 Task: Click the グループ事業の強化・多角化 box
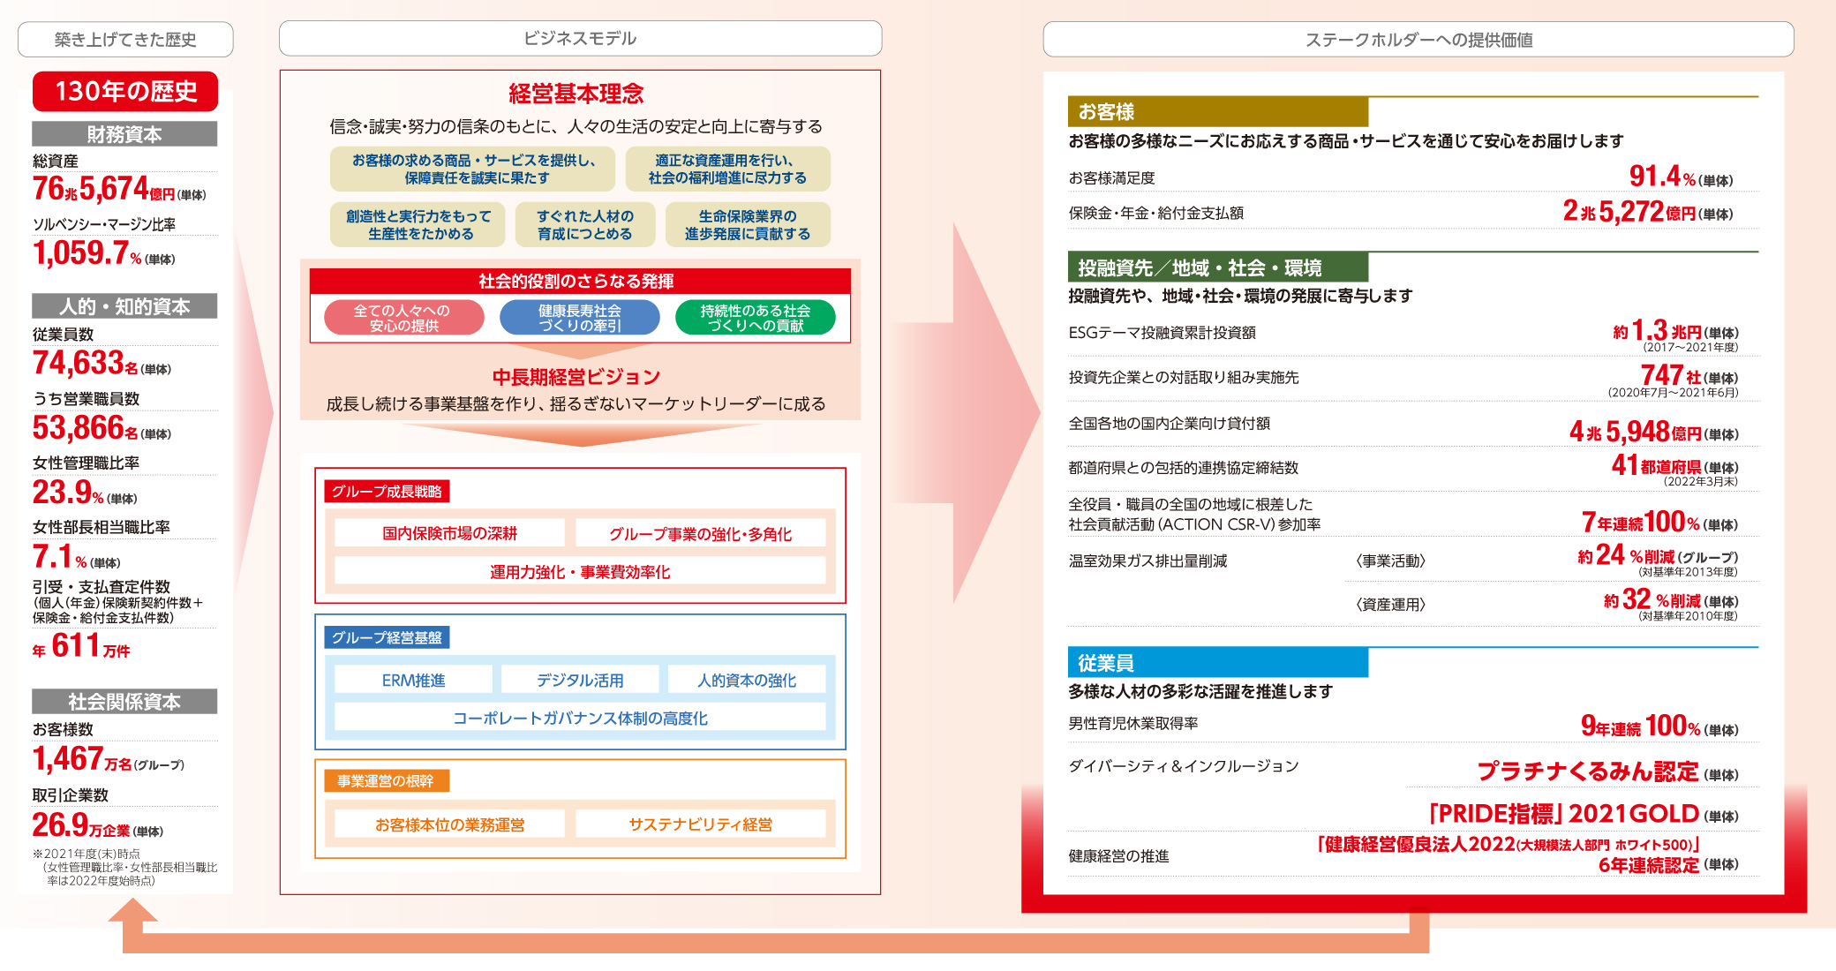click(700, 533)
